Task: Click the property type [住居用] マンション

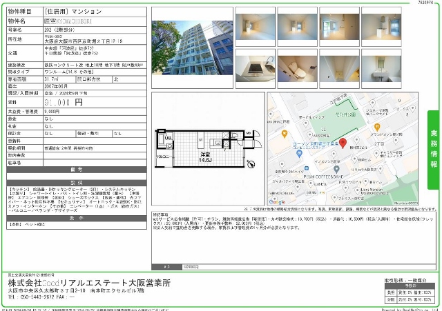Action: coord(73,12)
